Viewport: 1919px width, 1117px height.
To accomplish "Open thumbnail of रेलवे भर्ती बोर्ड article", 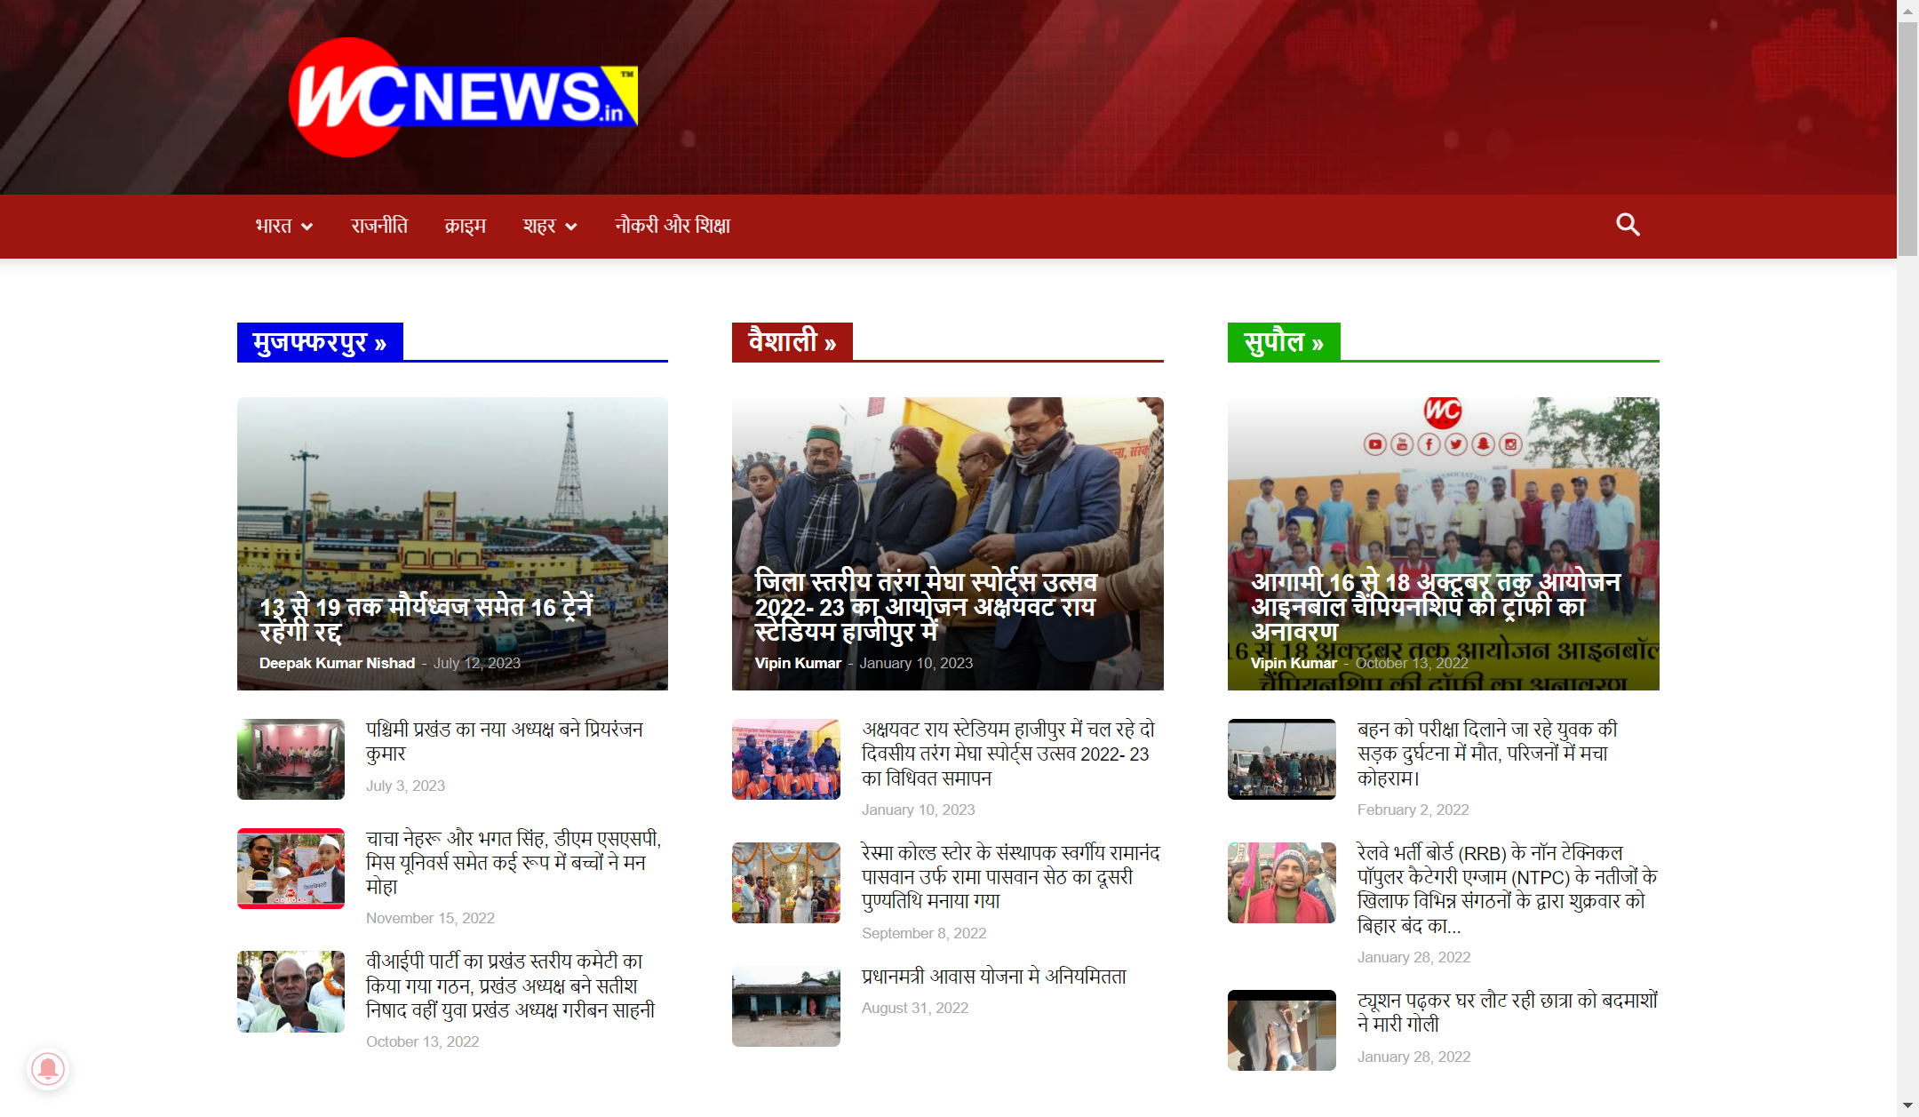I will point(1281,882).
